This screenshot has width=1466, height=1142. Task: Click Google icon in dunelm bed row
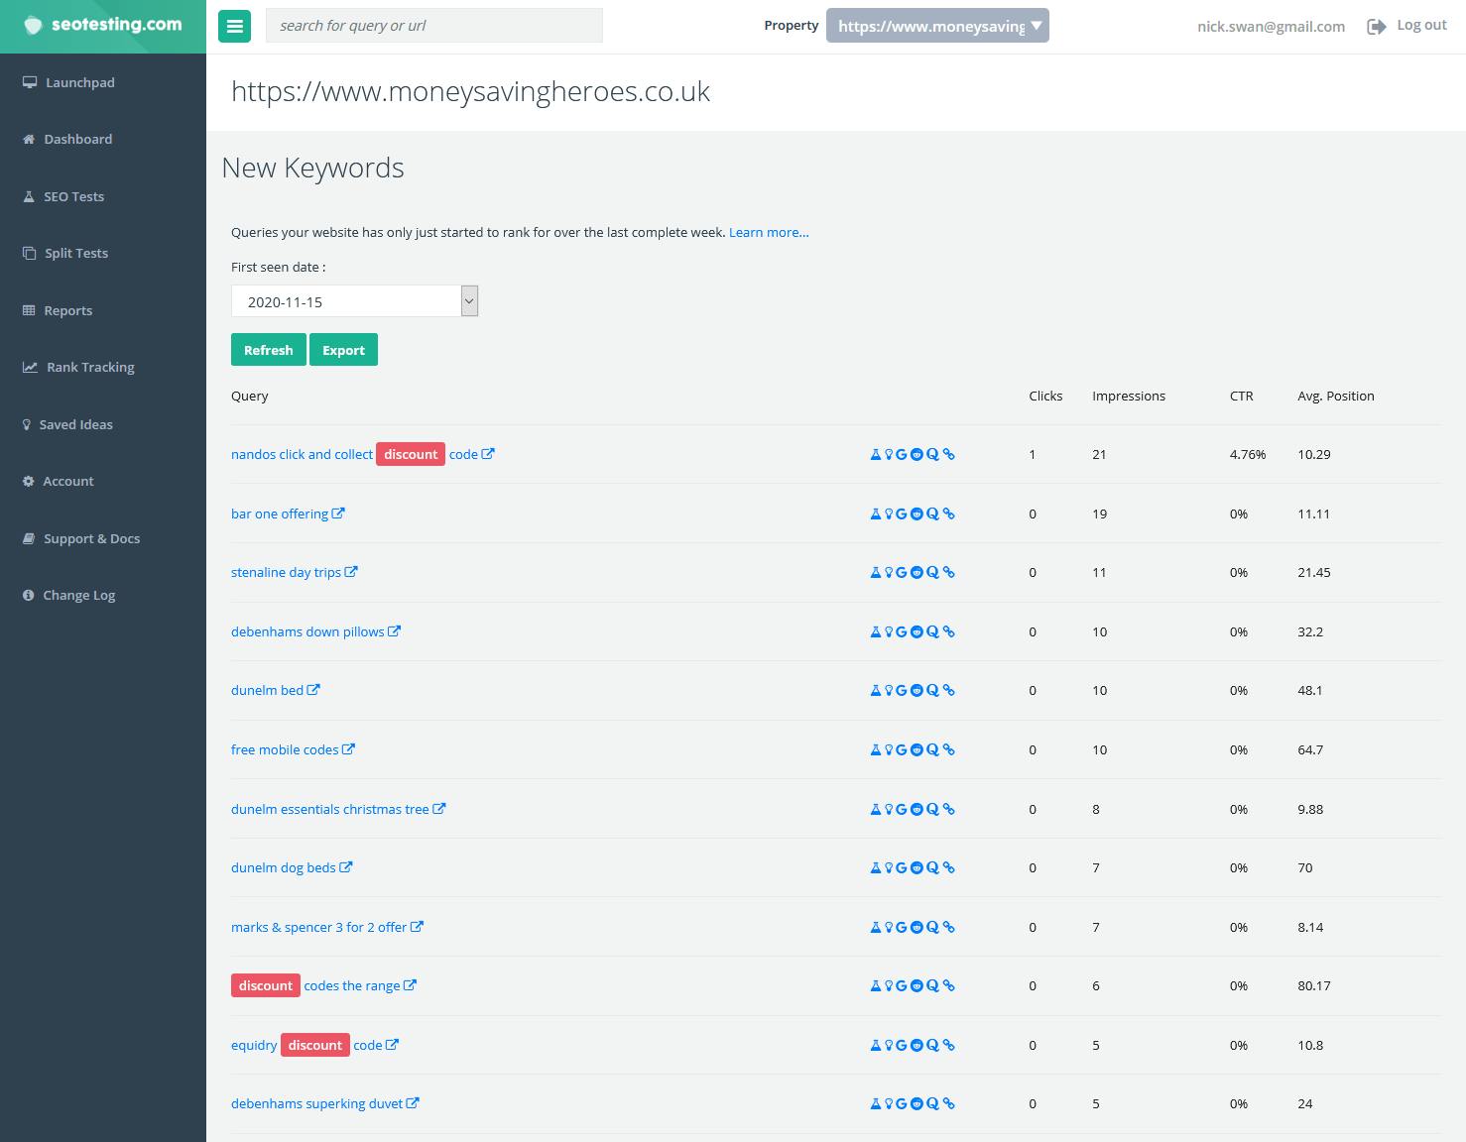[902, 690]
